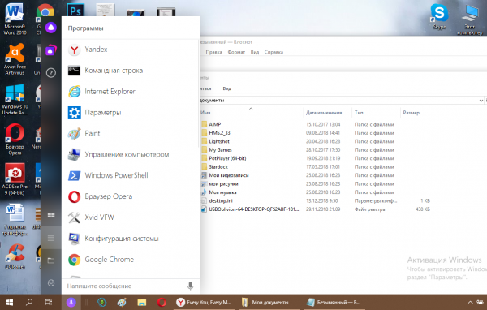
Task: Open CCleaner desktop shortcut
Action: click(15, 256)
